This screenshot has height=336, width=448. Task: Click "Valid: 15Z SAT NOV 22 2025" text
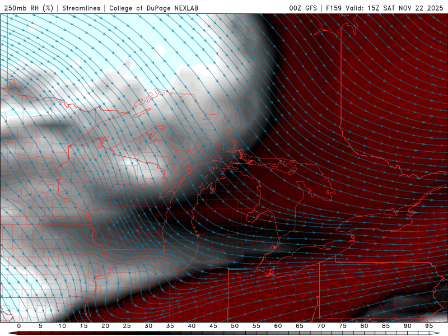[394, 8]
